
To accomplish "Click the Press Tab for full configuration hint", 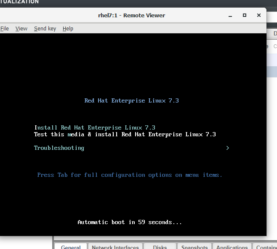I will [x=130, y=175].
